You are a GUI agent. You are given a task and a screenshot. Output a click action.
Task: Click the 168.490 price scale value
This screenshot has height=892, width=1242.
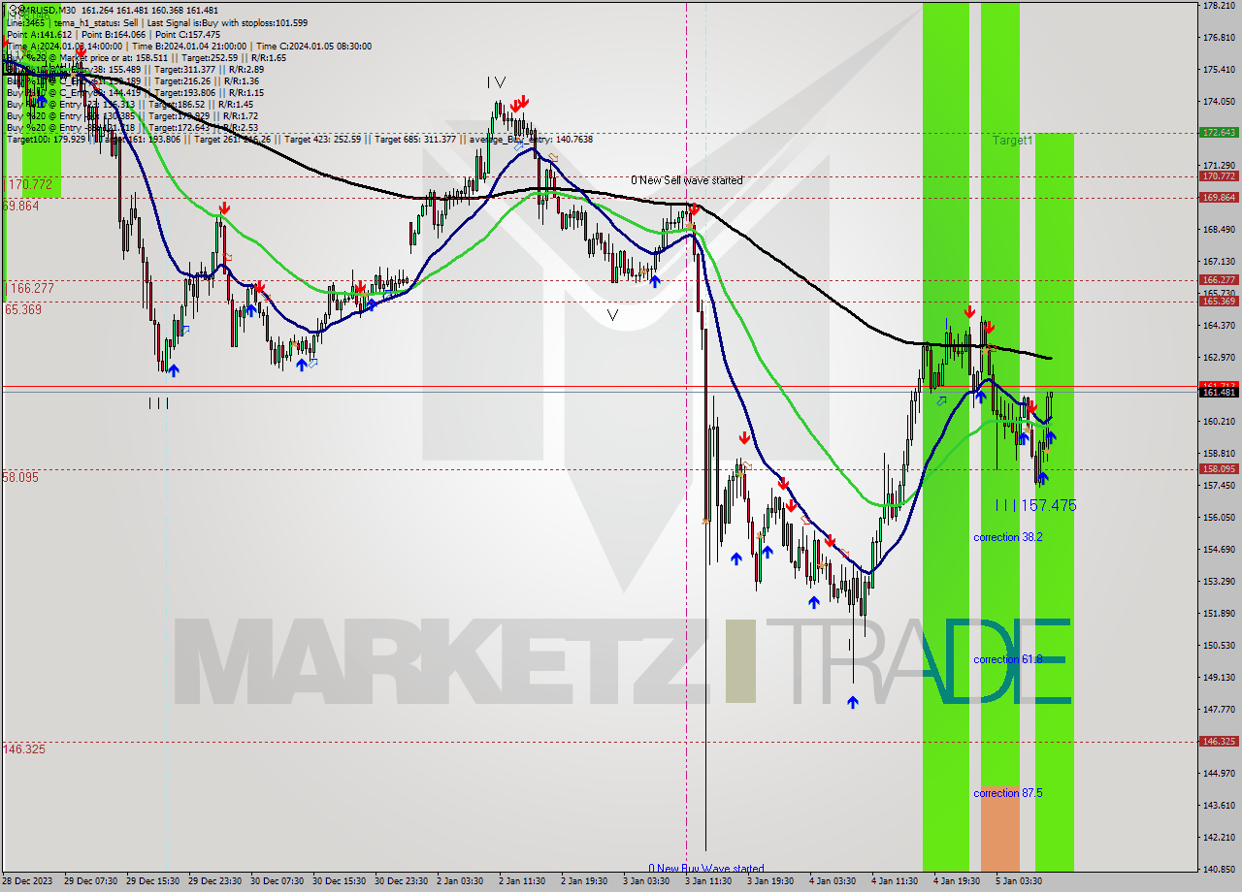1219,230
